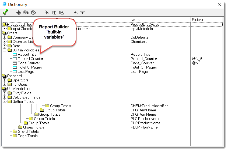Click the CoDefaults name cell
Image resolution: width=228 pixels, height=151 pixels.
point(139,37)
